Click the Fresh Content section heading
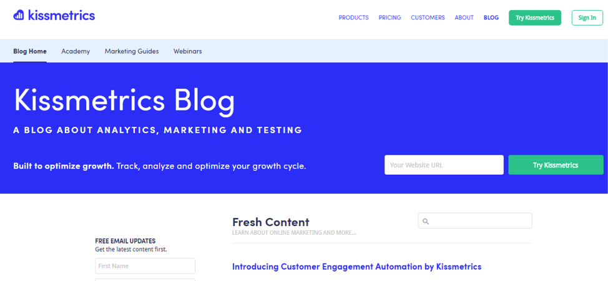This screenshot has height=281, width=608. coord(270,222)
